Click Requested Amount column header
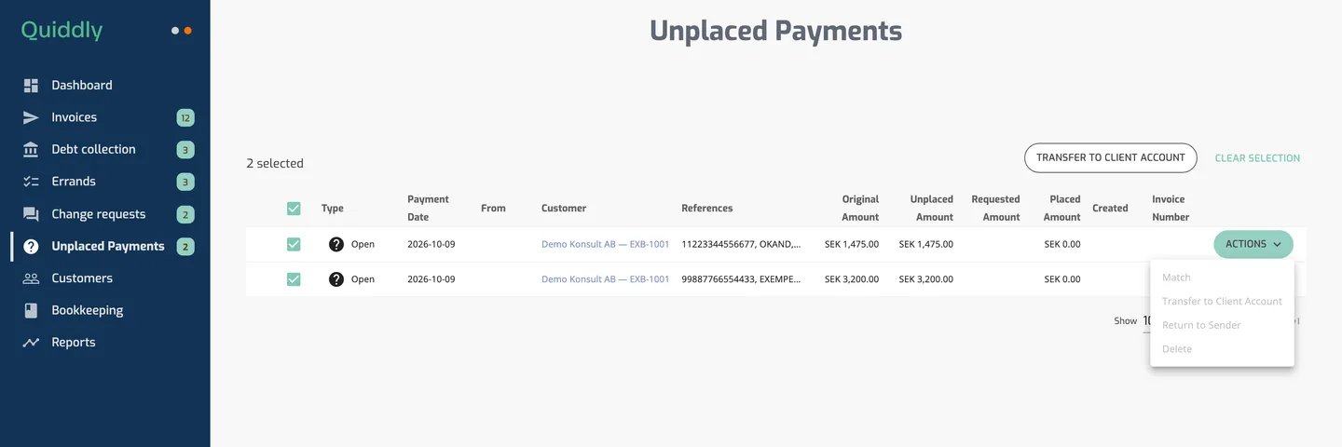Viewport: 1342px width, 447px height. coord(995,209)
